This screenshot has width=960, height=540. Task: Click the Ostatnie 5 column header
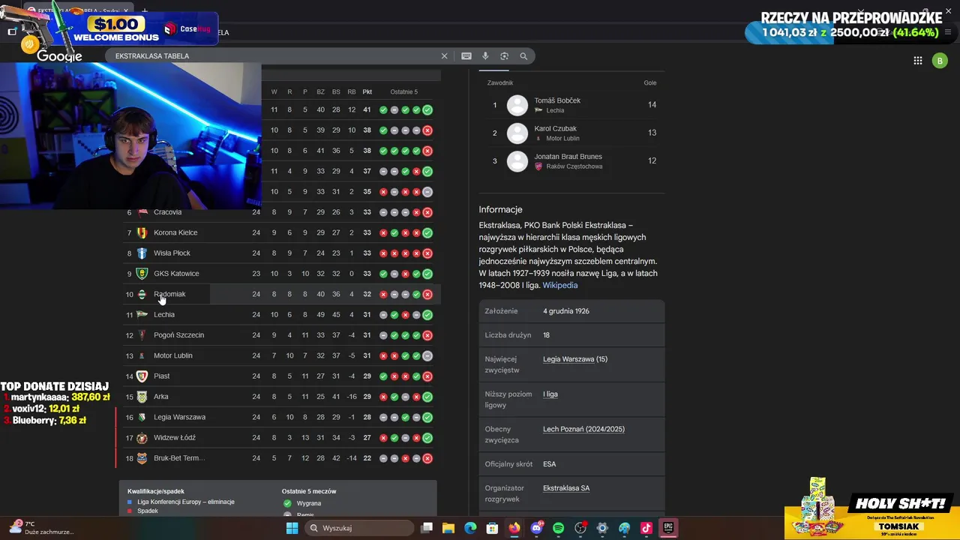coord(404,92)
